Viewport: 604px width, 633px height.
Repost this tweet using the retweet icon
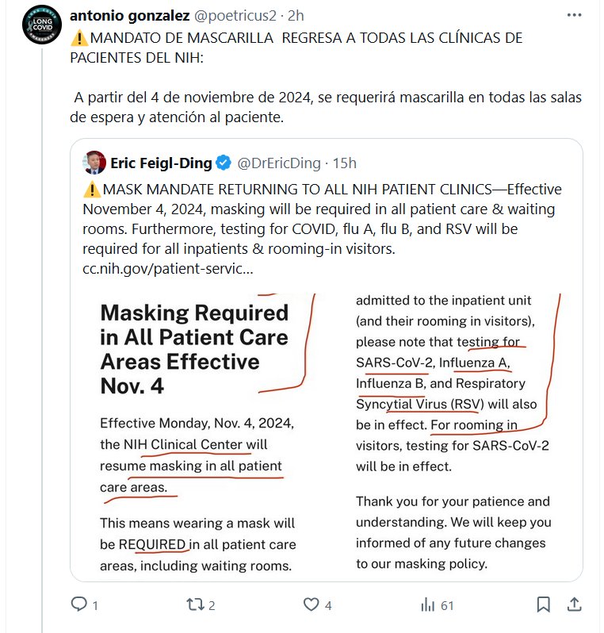coord(194,604)
